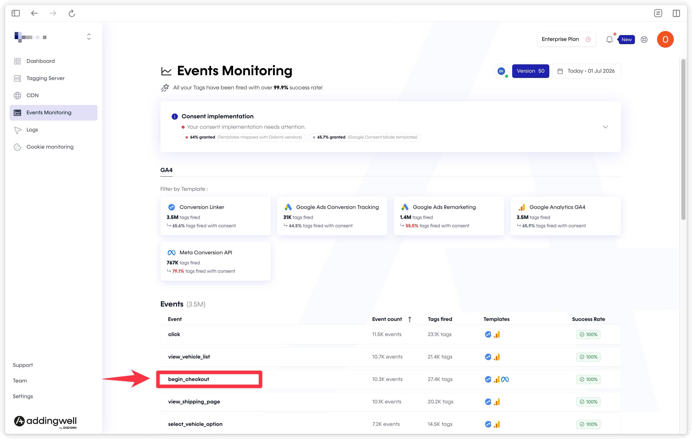The width and height of the screenshot is (692, 439).
Task: Open the notifications bell
Action: (x=609, y=39)
